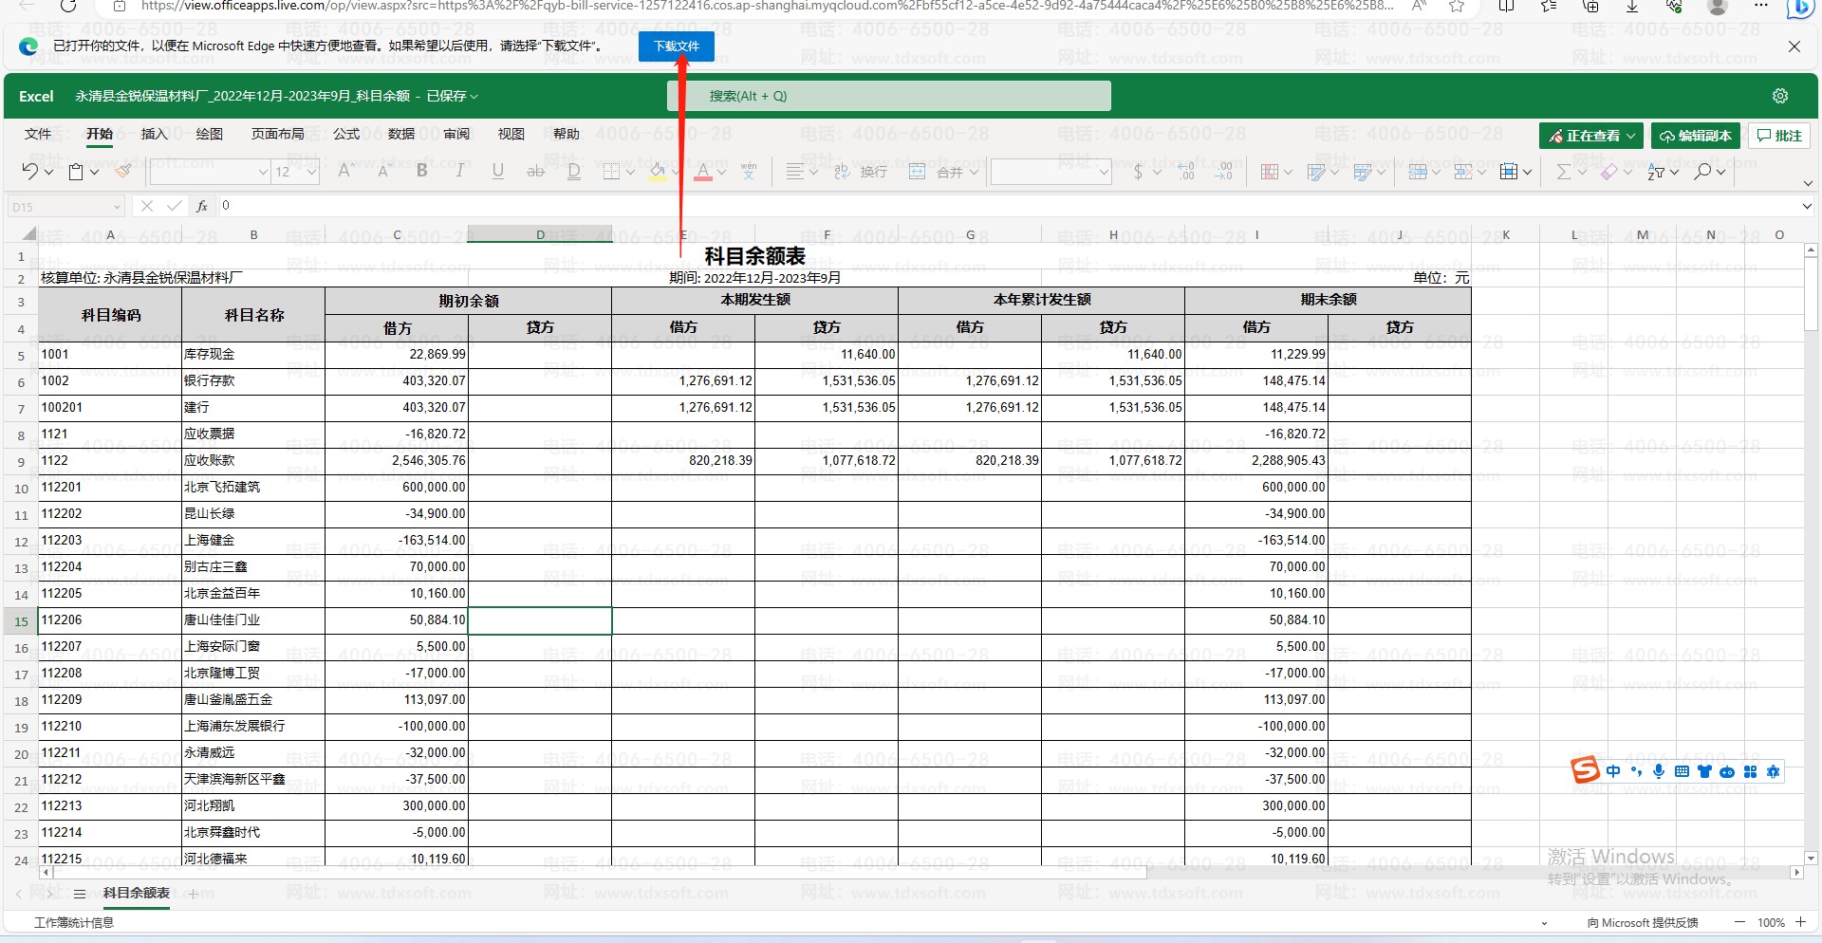Click the Sort & Filter icon
This screenshot has height=943, width=1822.
(1656, 172)
